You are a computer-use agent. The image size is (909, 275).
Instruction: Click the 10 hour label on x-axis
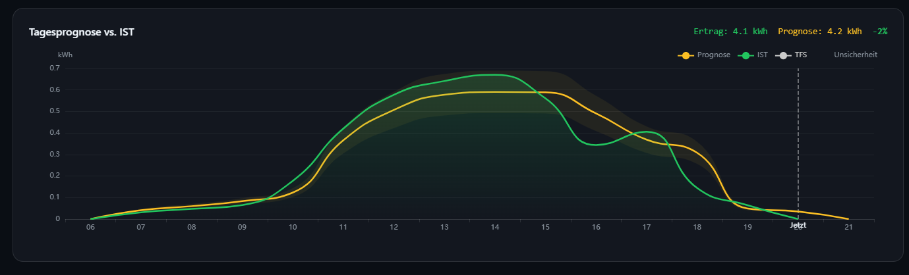pyautogui.click(x=293, y=228)
